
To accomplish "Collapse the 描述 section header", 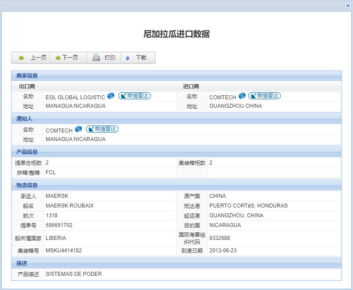I will [22, 263].
